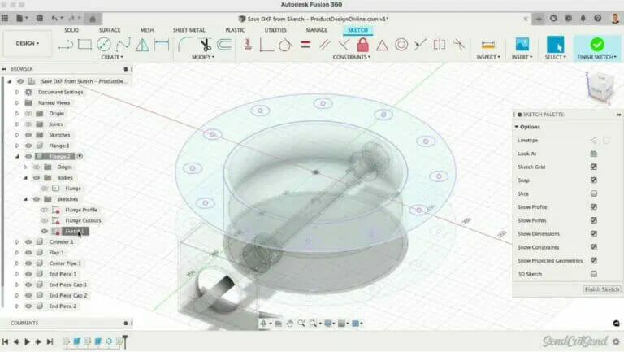This screenshot has width=624, height=352.
Task: Open the Inspect measure tool
Action: 488,45
